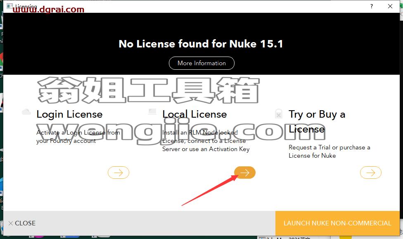Open the Try or Buy arrow button
The height and width of the screenshot is (239, 403).
click(x=371, y=173)
